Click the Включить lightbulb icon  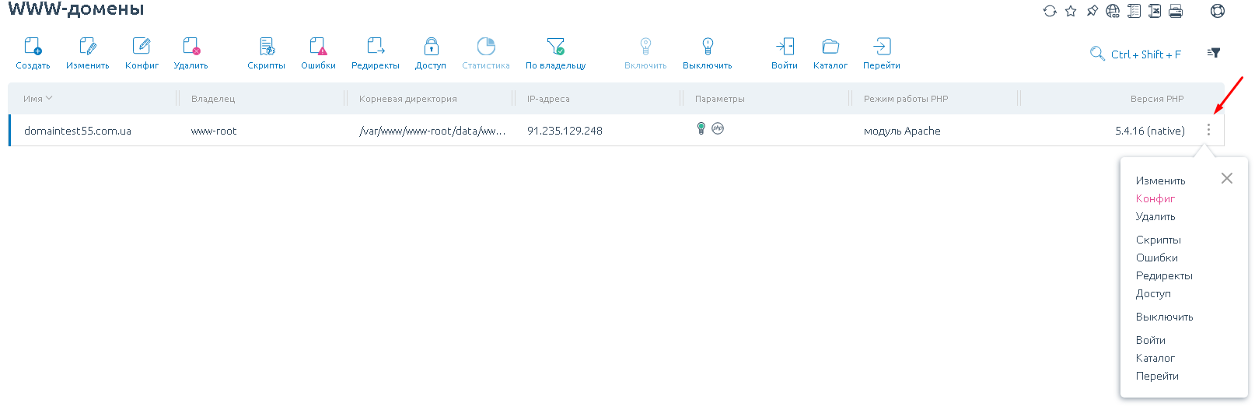[x=645, y=47]
